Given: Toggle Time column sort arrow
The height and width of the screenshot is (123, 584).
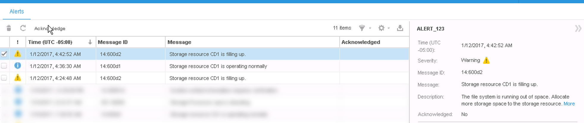Looking at the screenshot, I should [90, 42].
